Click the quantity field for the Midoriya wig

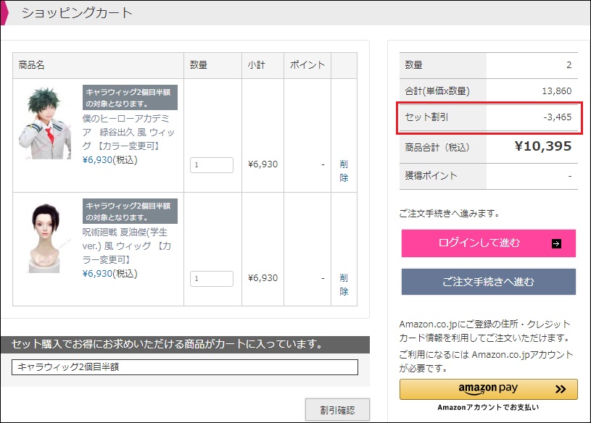211,164
